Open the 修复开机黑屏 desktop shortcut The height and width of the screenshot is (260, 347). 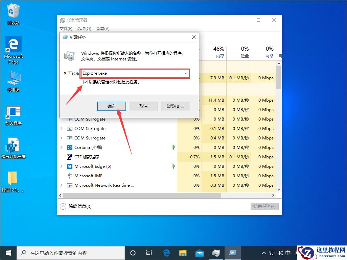[13, 145]
